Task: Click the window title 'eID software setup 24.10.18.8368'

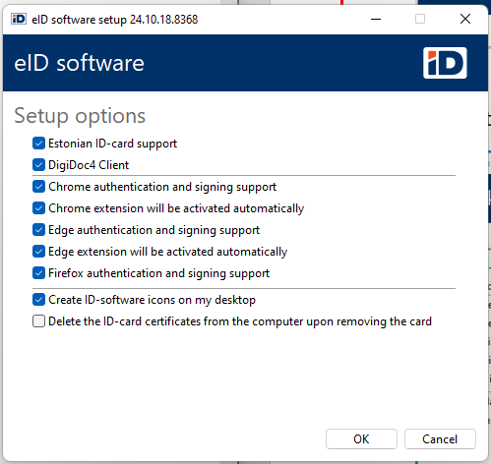Action: (115, 20)
